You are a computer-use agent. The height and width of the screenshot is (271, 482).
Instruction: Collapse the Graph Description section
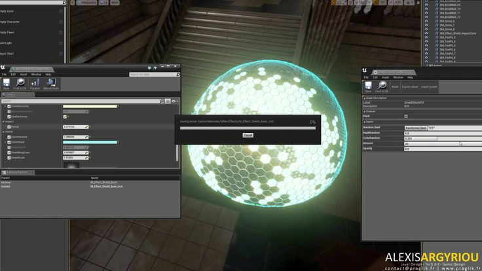click(x=365, y=98)
